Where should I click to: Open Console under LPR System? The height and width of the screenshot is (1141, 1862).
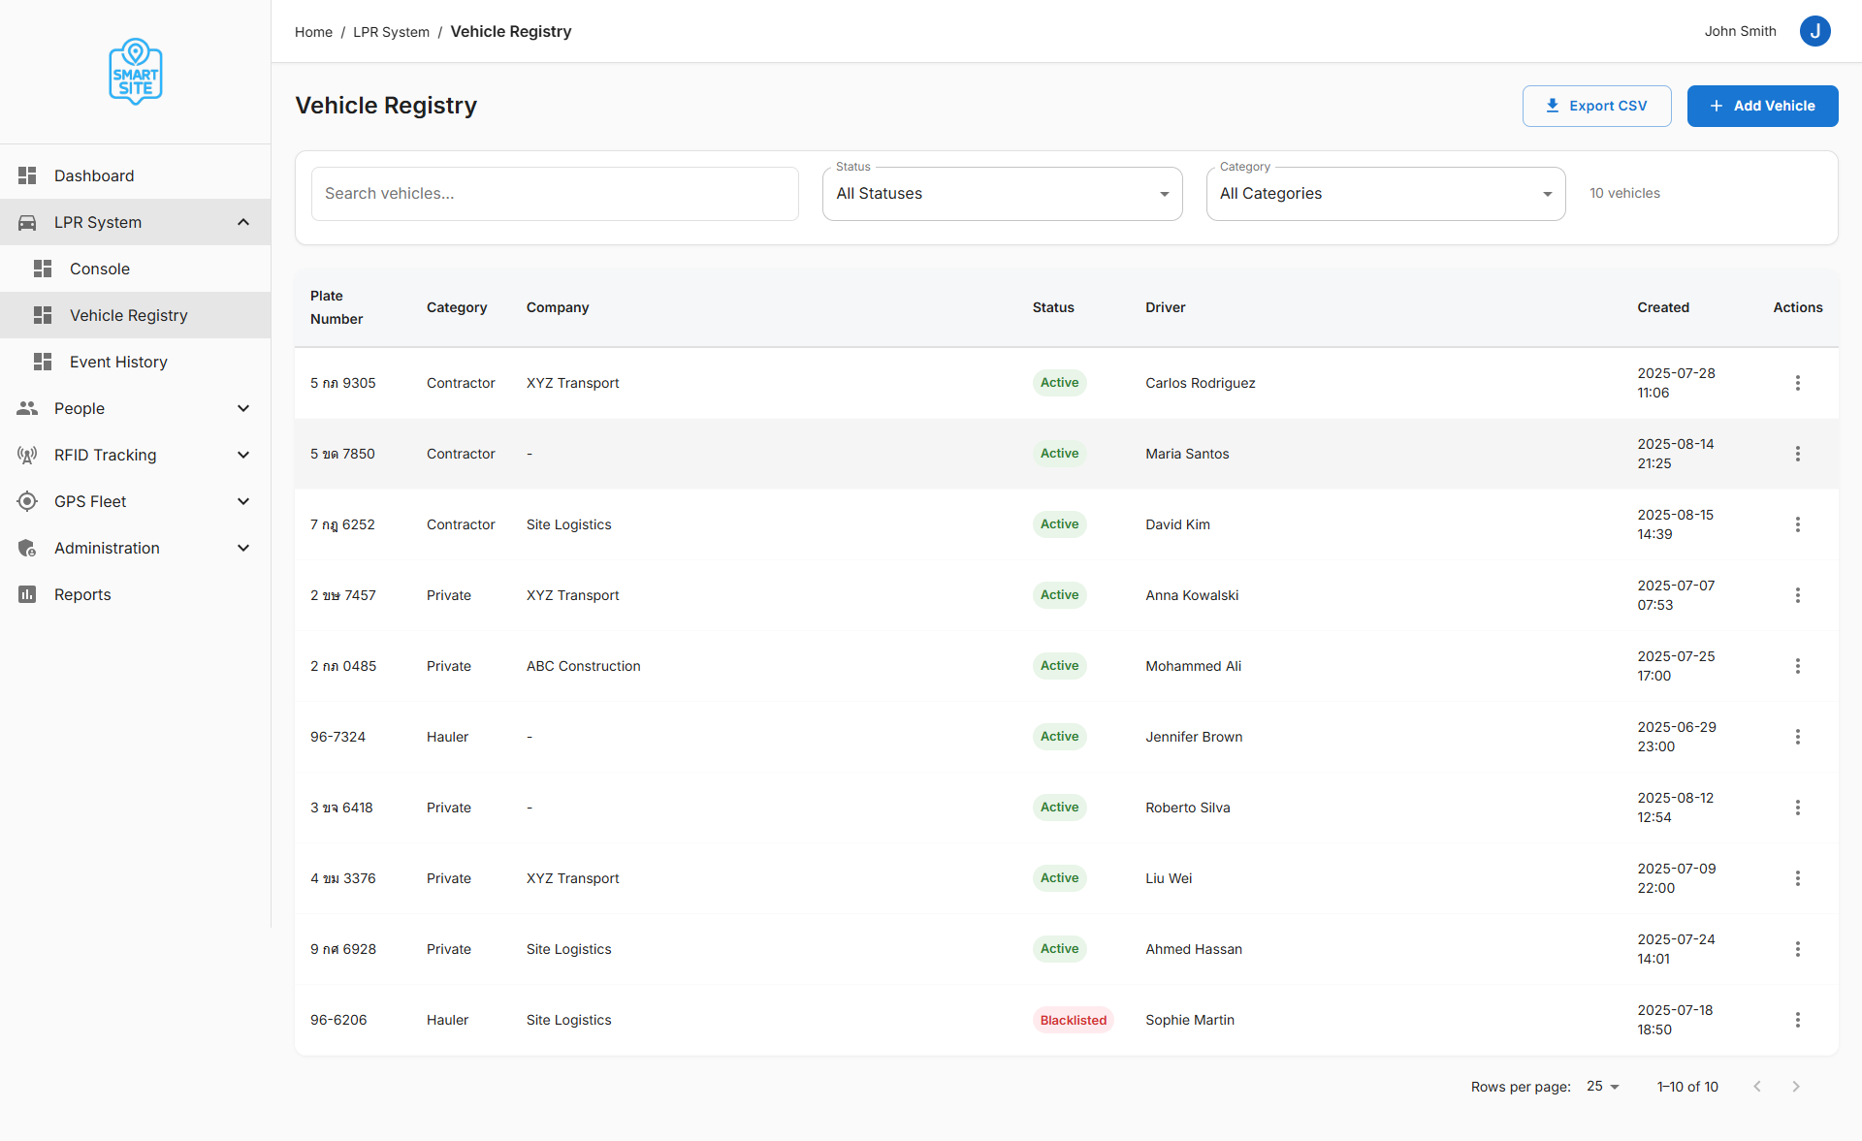coord(100,269)
